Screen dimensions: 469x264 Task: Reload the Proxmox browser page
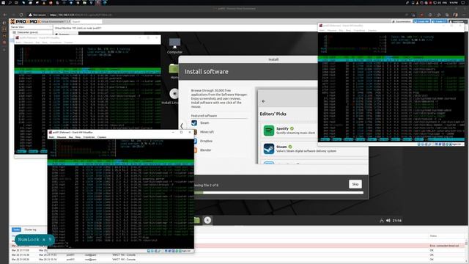pyautogui.click(x=21, y=15)
